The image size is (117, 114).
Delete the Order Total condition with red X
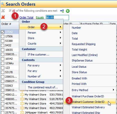(3, 17)
